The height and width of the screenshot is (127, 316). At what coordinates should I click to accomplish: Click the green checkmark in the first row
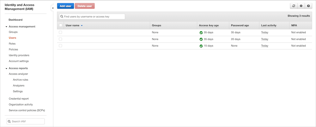coord(201,32)
